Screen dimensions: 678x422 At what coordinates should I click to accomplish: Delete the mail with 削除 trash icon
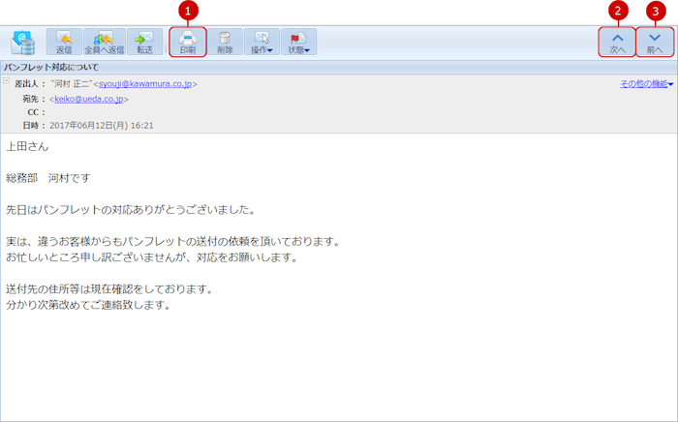(225, 42)
